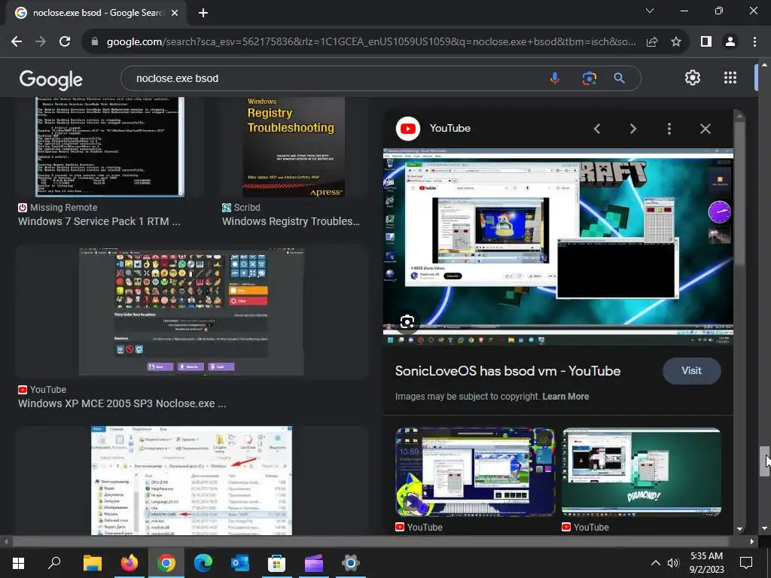Select Registry Troubleshooting book cover
Image resolution: width=771 pixels, height=578 pixels.
[x=294, y=147]
